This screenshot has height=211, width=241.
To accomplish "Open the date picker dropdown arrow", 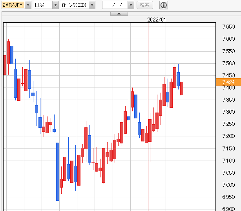I will coord(131,5).
